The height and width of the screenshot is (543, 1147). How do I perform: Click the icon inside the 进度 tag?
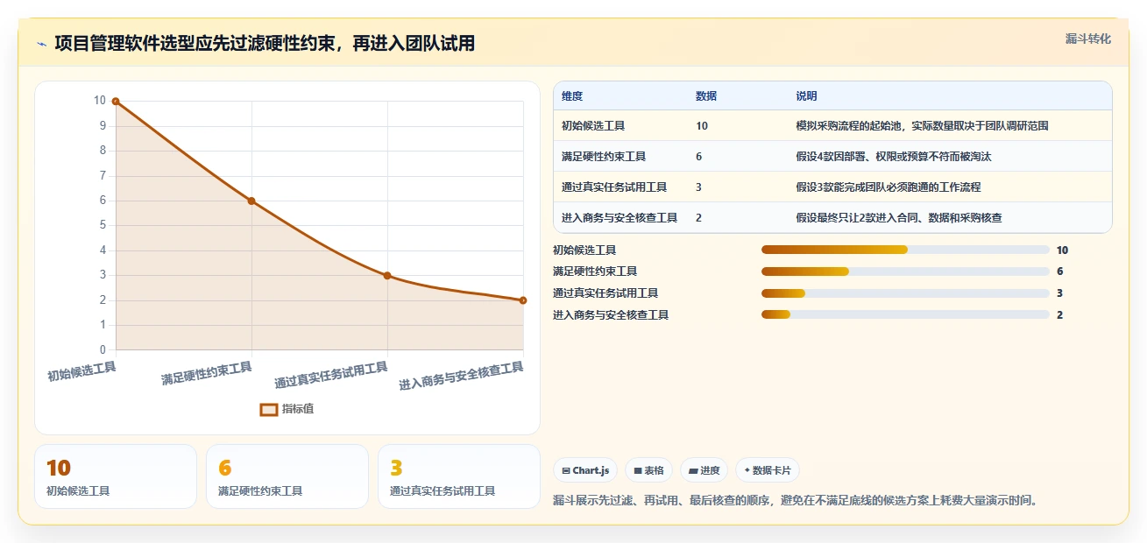pos(693,470)
